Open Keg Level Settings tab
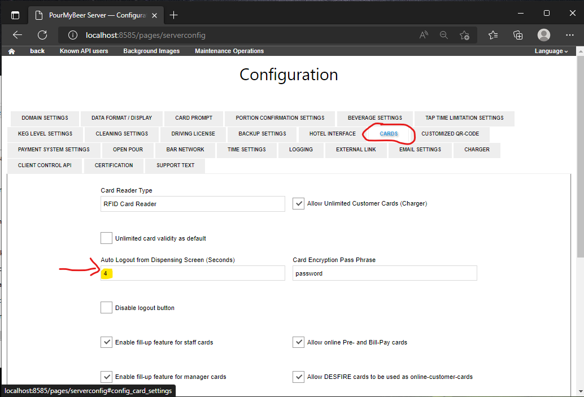Viewport: 584px width, 397px height. tap(45, 134)
